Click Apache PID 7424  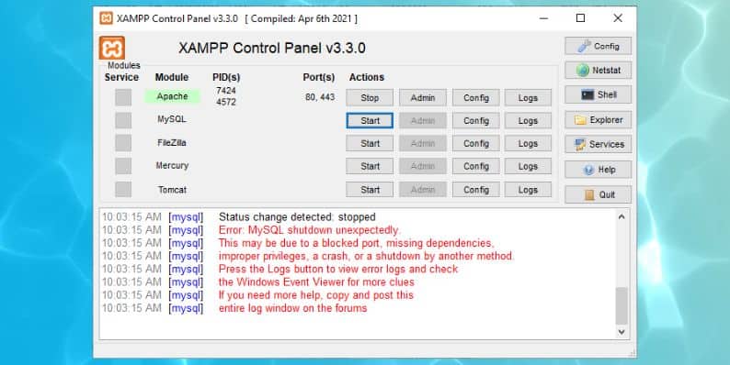pyautogui.click(x=226, y=91)
